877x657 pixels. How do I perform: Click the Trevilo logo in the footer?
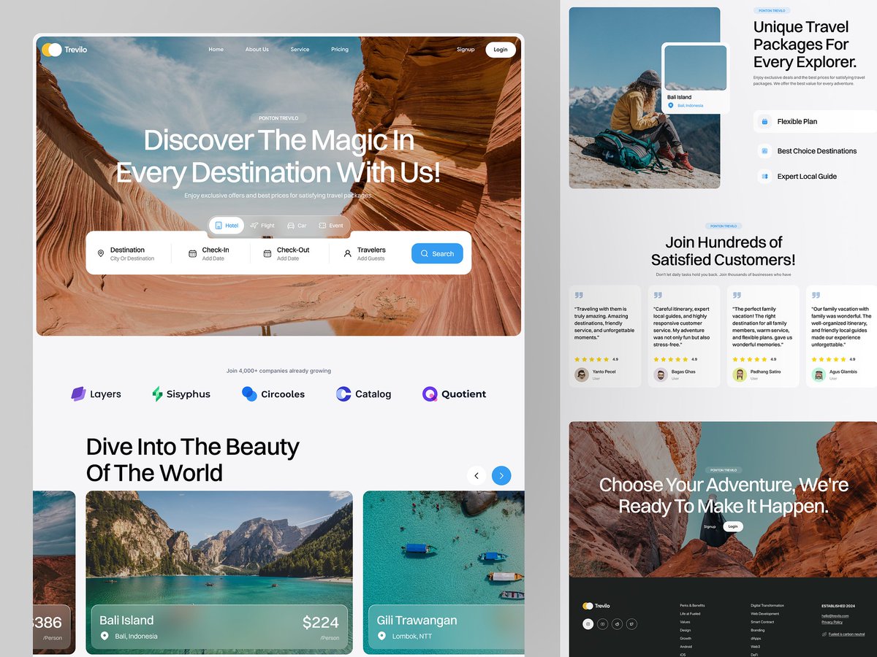[x=596, y=606]
